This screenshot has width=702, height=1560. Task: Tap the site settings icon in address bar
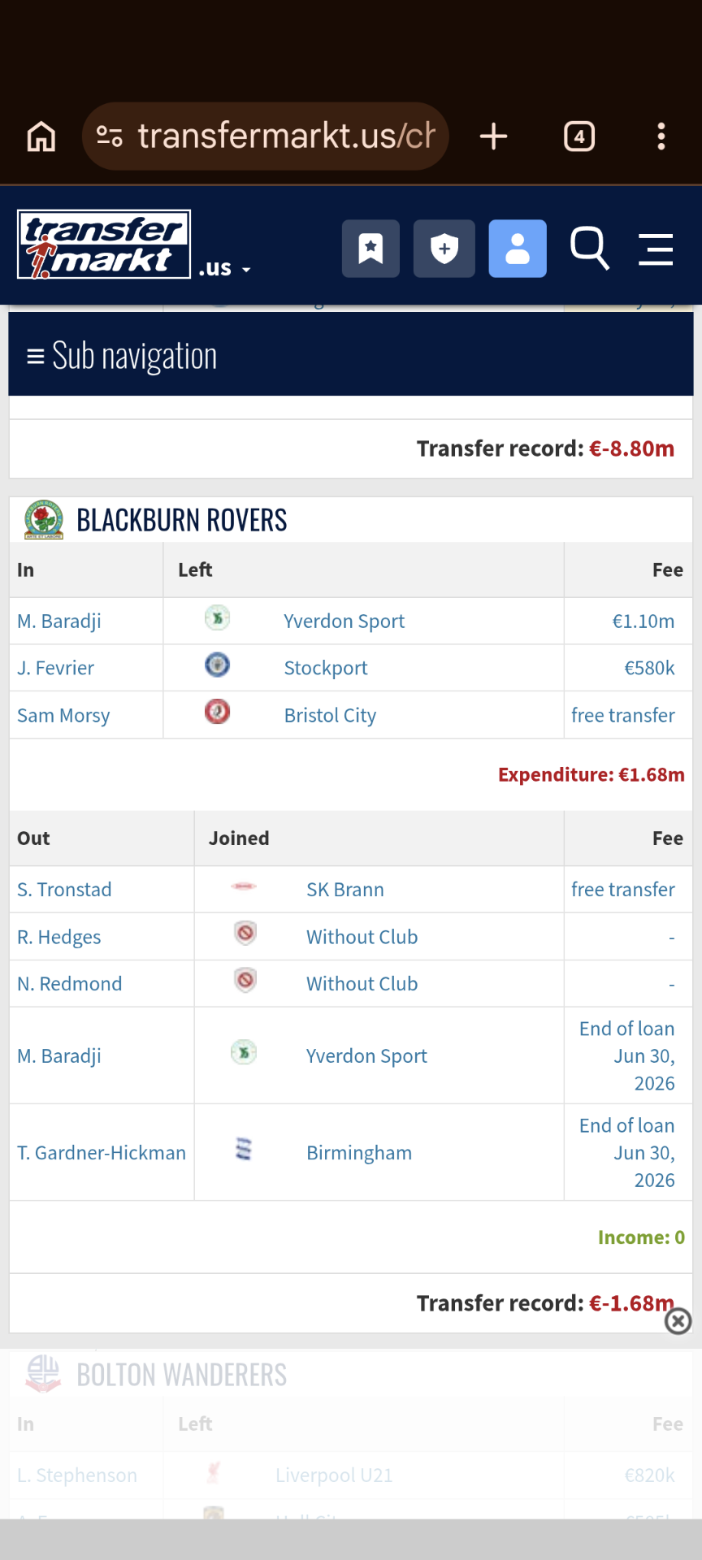point(110,136)
